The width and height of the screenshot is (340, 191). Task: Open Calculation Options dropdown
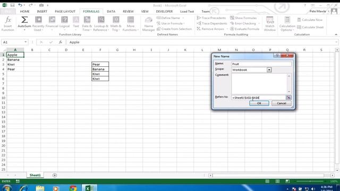point(287,24)
